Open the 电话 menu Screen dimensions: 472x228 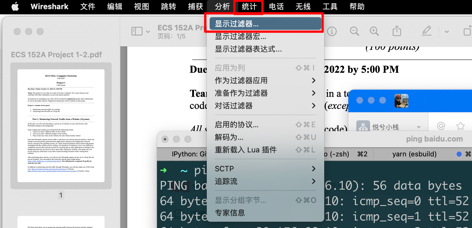coord(276,6)
